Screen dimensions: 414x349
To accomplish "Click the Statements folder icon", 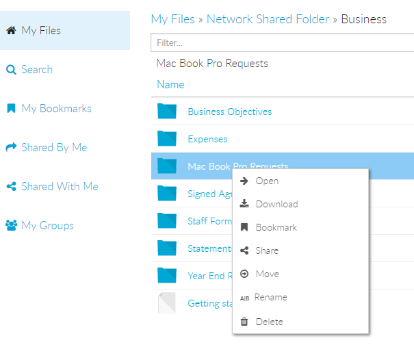I will tap(167, 248).
